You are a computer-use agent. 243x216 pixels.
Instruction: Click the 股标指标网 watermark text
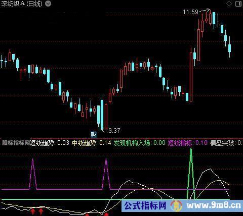[x=16, y=143]
